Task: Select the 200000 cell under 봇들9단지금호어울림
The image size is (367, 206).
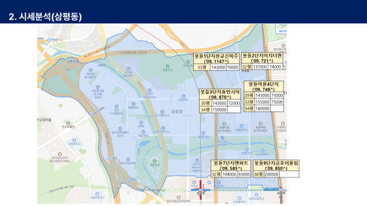Action: 271,175
